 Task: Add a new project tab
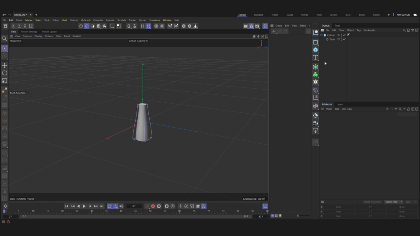point(36,15)
